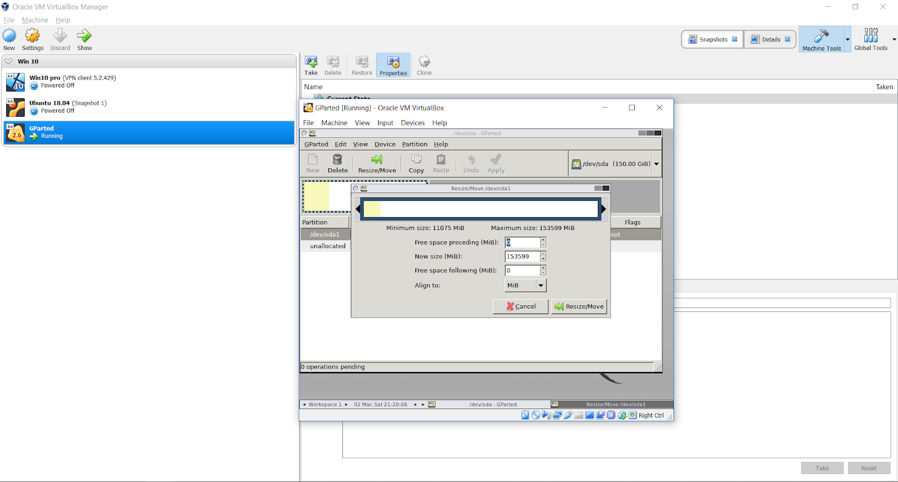Click Free space following input field

pos(522,270)
